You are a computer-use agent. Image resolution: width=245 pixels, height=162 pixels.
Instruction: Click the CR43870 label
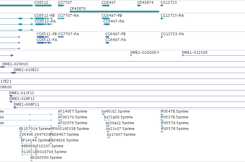pos(78,8)
